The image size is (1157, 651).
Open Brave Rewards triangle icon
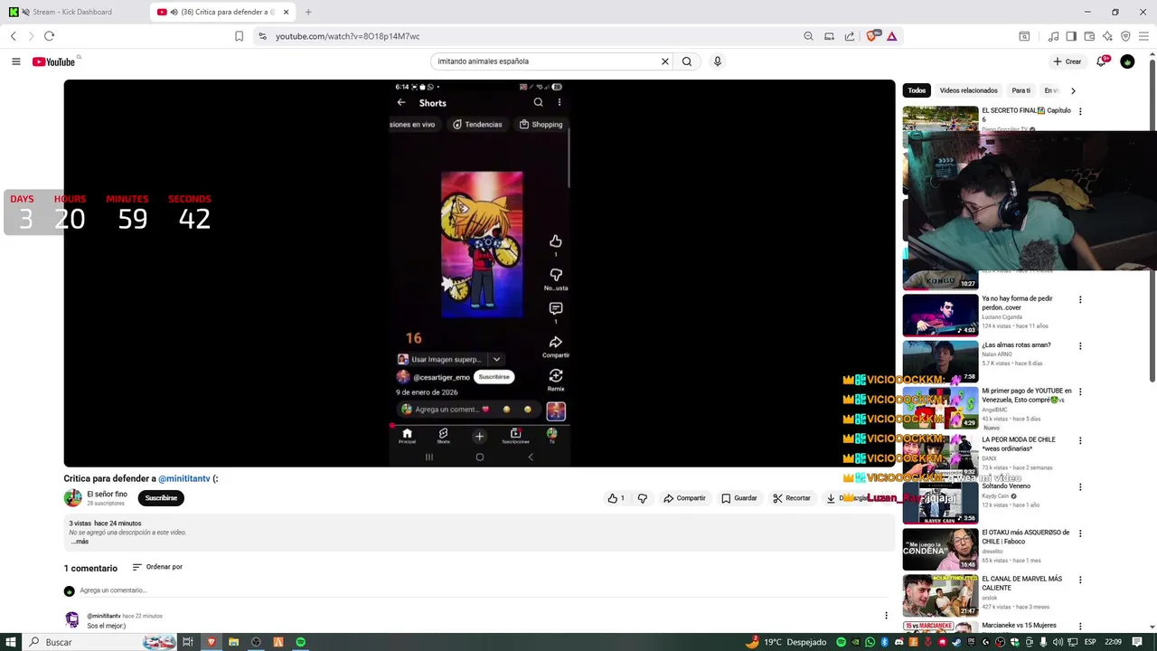tap(891, 36)
